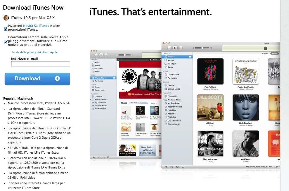Mute using the low-volume speaker icon, front window
This screenshot has height=191, width=289.
193,48
